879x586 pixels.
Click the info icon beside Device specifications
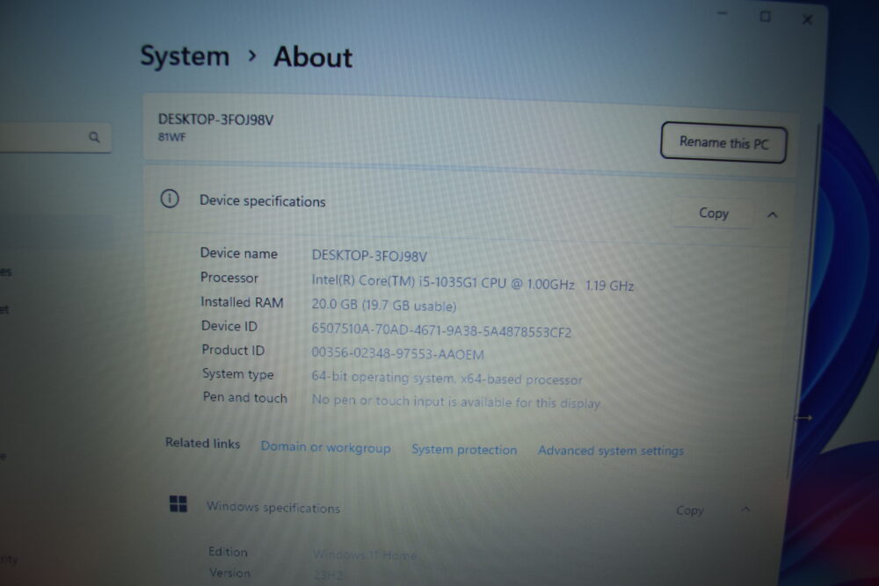tap(170, 199)
